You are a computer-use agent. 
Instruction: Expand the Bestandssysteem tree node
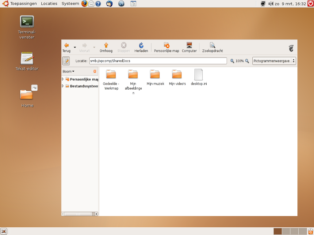[63, 86]
